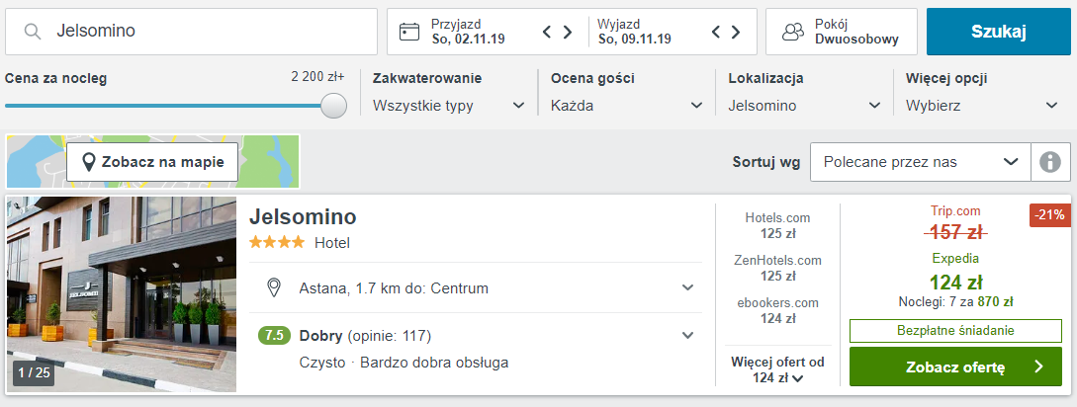
Task: Expand the Więcej opcji dropdown
Action: [x=982, y=106]
